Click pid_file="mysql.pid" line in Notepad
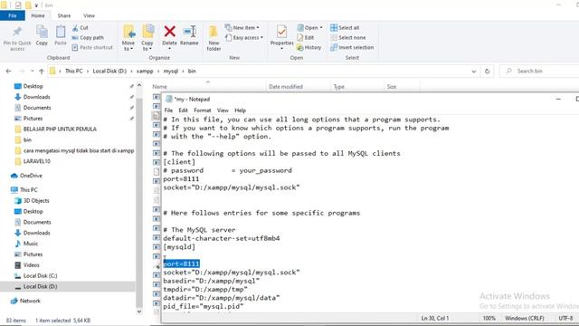This screenshot has height=326, width=579. (204, 306)
